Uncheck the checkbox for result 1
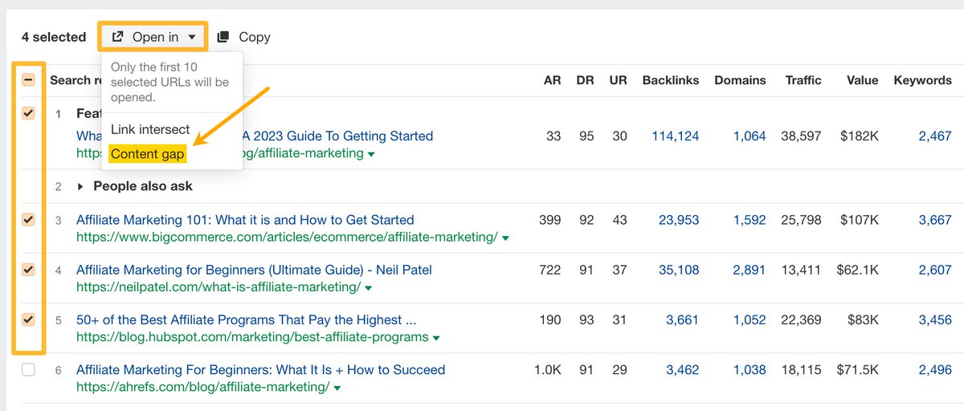Viewport: 964px width, 411px height. click(x=28, y=114)
